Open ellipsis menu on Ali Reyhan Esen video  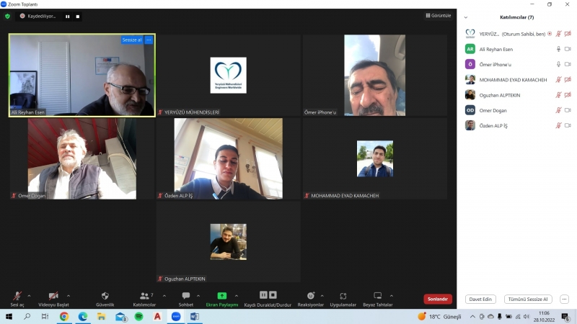click(149, 40)
